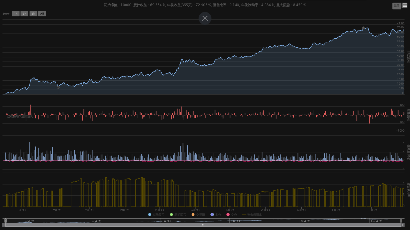Select the 1h zoom range
Viewport: 410px width, 230px height.
pyautogui.click(x=16, y=14)
